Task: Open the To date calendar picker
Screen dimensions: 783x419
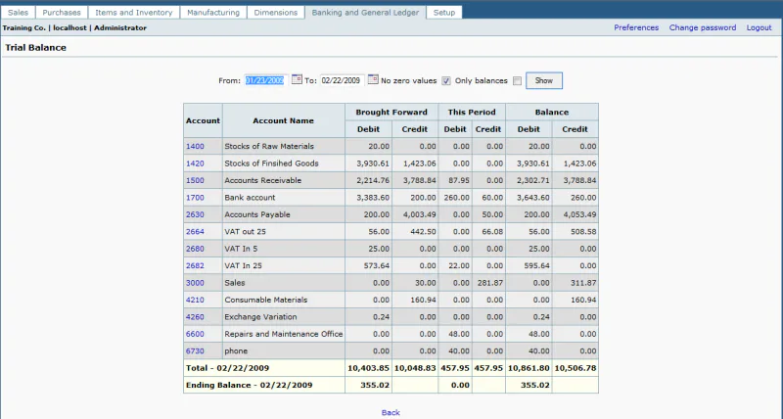Action: coord(373,79)
